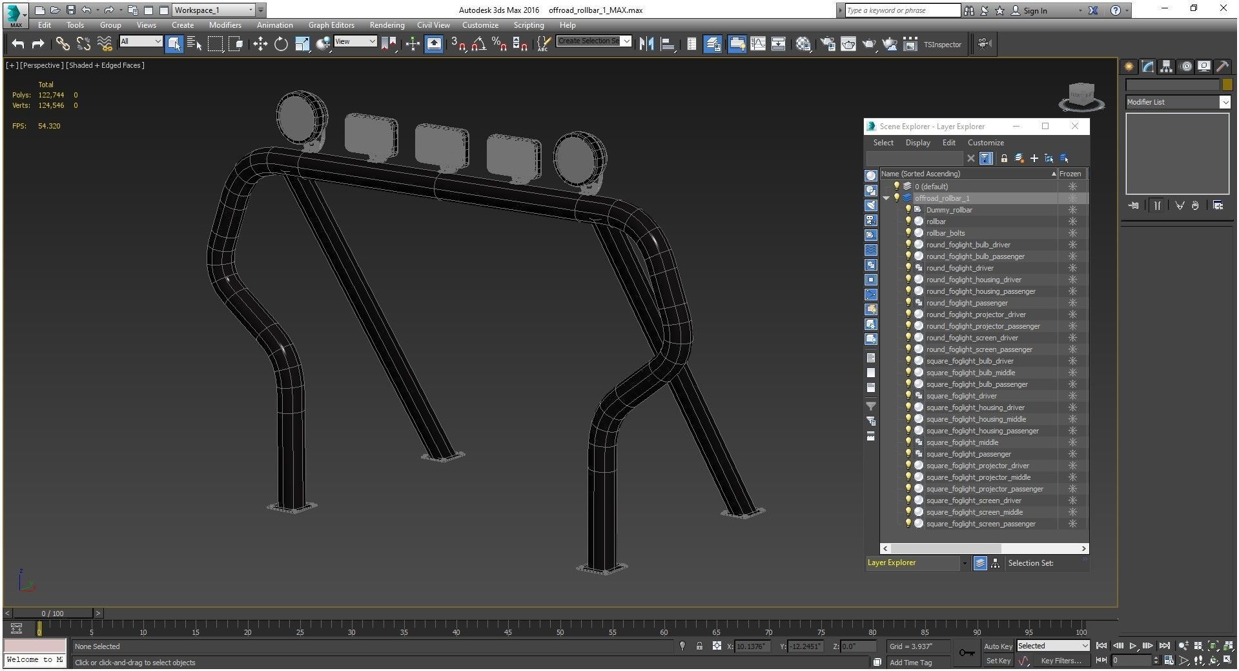Image resolution: width=1239 pixels, height=671 pixels.
Task: Open the Modifiers menu
Action: tap(225, 25)
